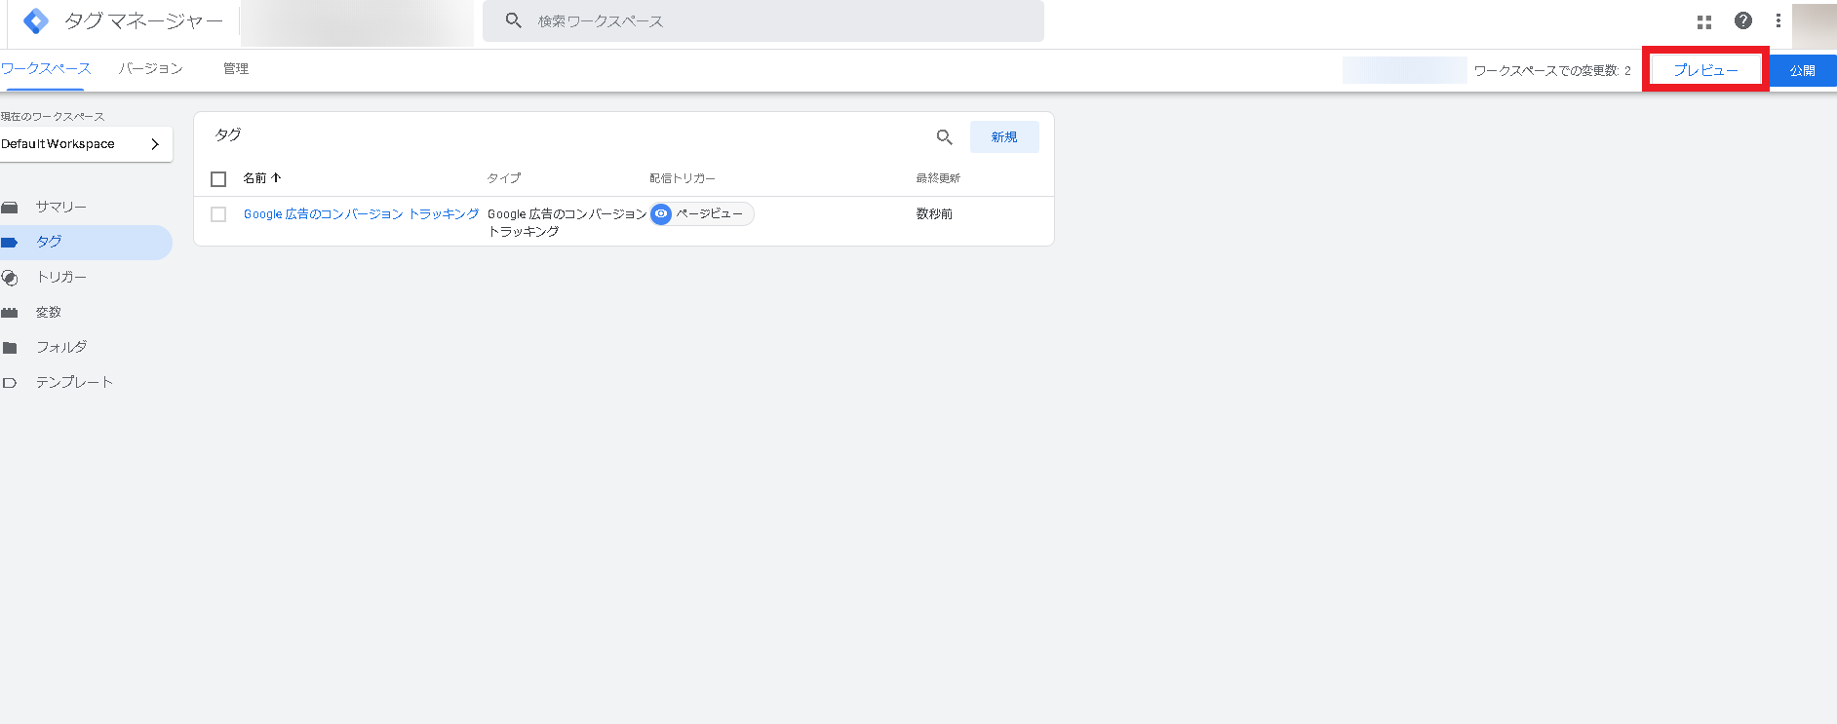The width and height of the screenshot is (1837, 724).
Task: Check the Google 広告 tag row checkbox
Action: click(218, 214)
